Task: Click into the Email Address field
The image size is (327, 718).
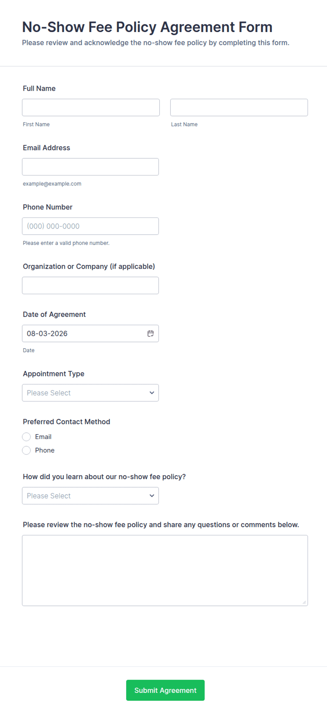Action: (x=90, y=167)
